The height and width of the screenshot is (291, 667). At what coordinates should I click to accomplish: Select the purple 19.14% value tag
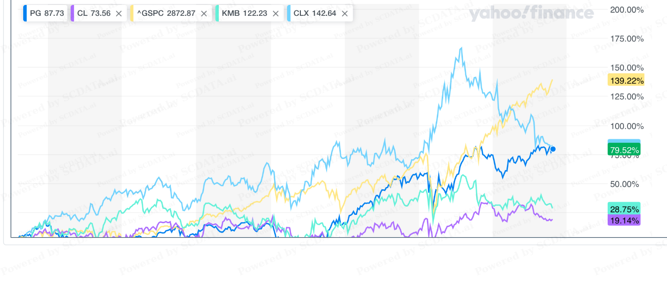tap(625, 220)
